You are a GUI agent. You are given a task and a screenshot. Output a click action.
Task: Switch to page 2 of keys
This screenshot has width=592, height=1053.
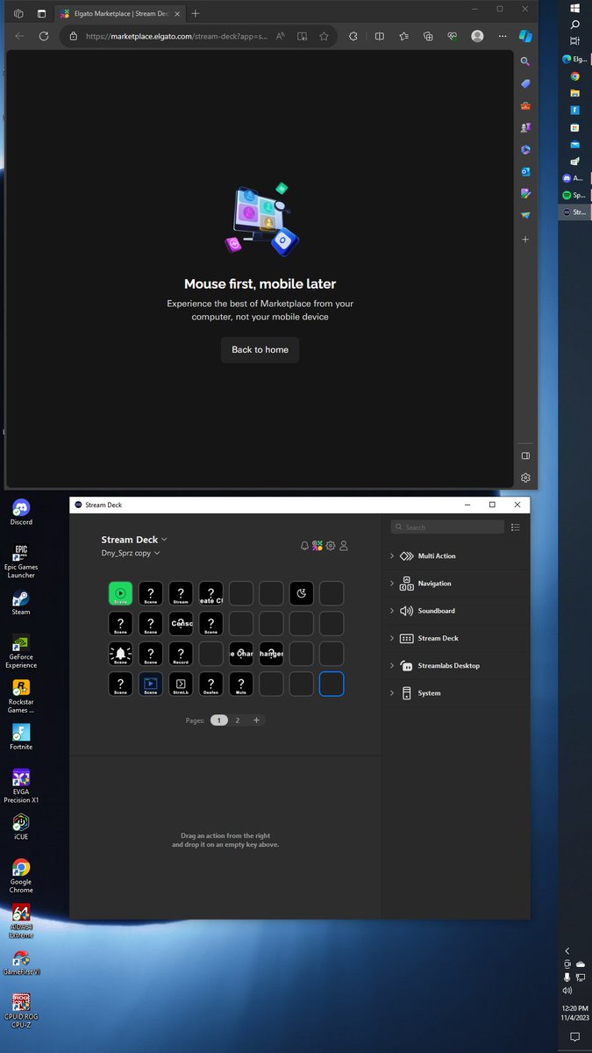pos(238,720)
